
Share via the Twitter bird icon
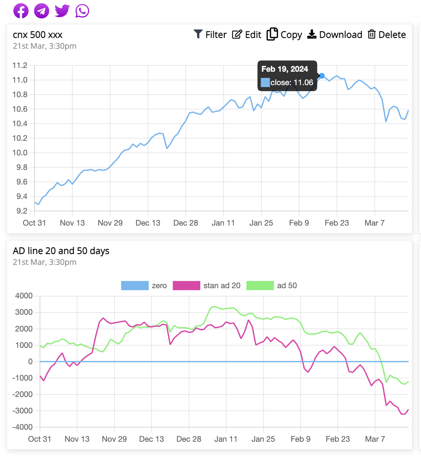(x=61, y=11)
